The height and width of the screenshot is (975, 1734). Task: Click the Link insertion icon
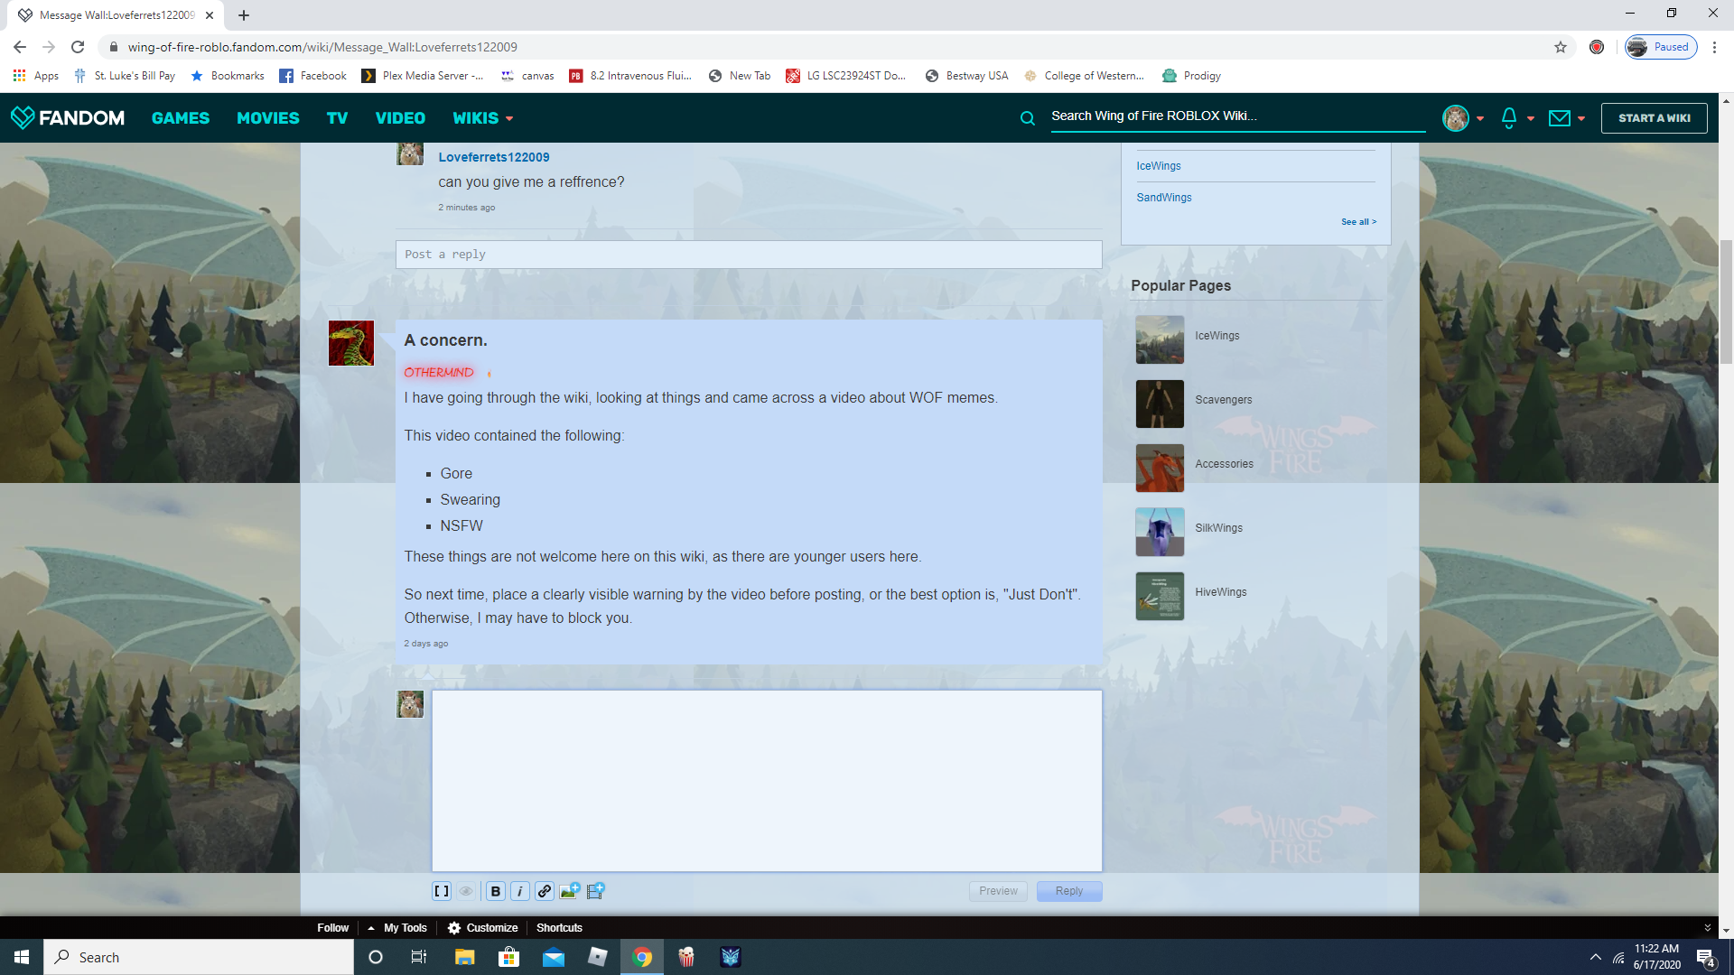pos(545,890)
